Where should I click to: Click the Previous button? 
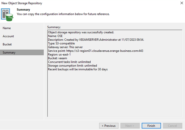click(109, 126)
